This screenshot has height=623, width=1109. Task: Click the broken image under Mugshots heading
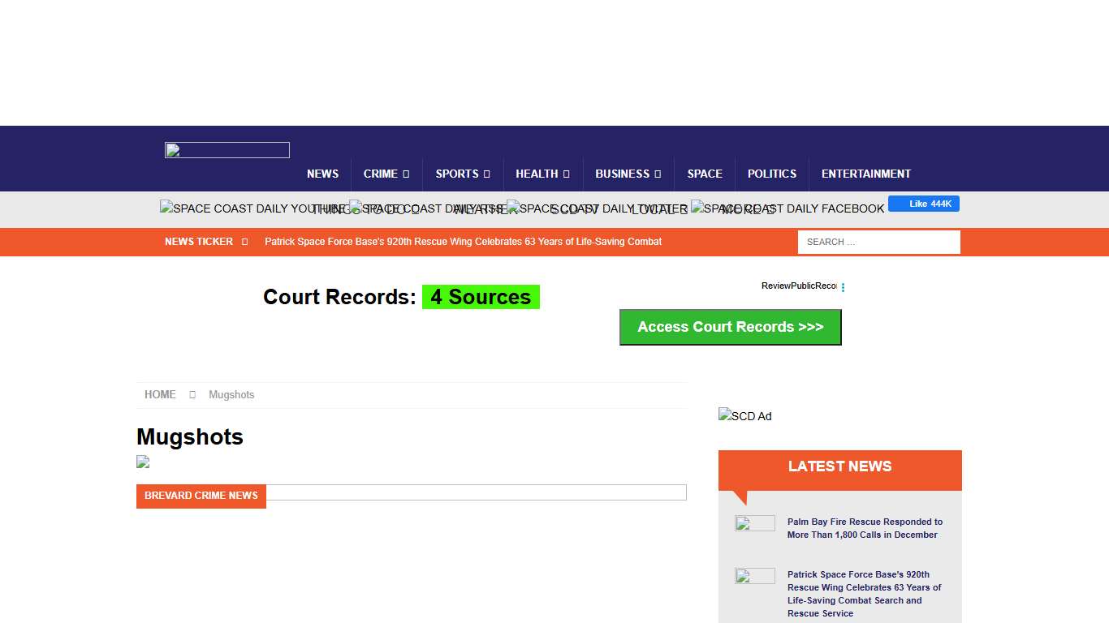[x=143, y=462]
